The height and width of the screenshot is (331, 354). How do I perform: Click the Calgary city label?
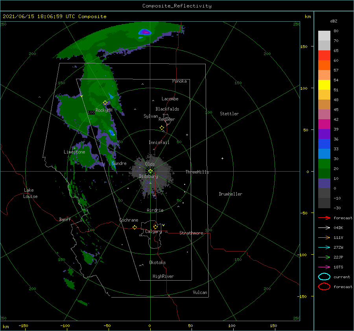coord(153,231)
